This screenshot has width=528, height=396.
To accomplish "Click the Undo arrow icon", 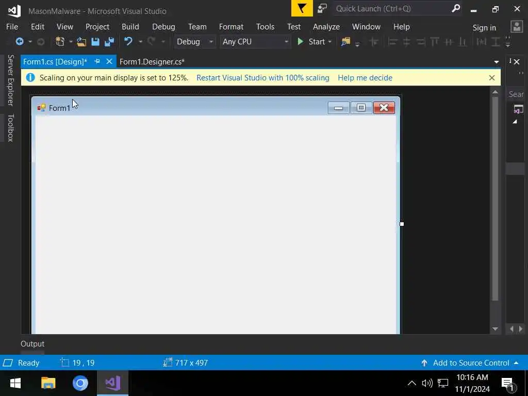I will pos(128,41).
